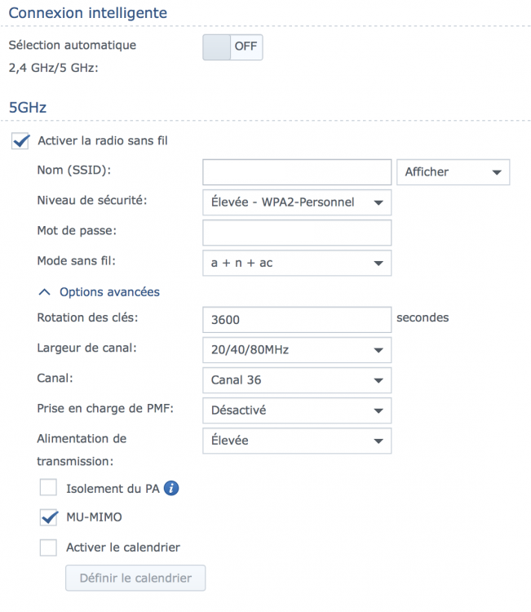531x612 pixels.
Task: Open the Alimentation de transmission dropdown
Action: point(297,441)
